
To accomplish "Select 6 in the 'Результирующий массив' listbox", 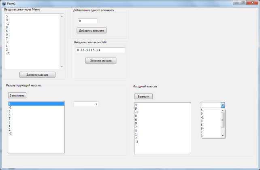I will [x=36, y=115].
